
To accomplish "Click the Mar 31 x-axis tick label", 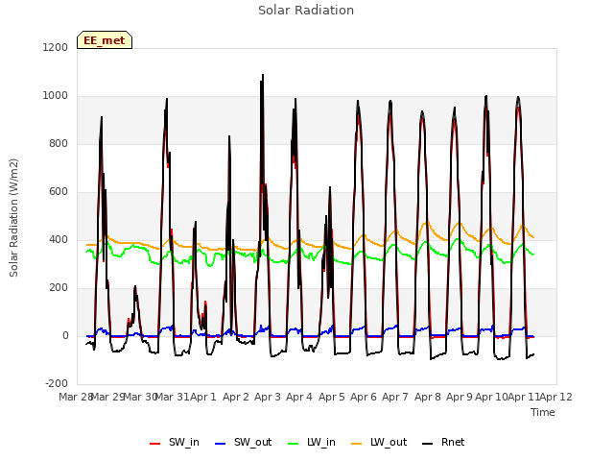I will tap(173, 397).
